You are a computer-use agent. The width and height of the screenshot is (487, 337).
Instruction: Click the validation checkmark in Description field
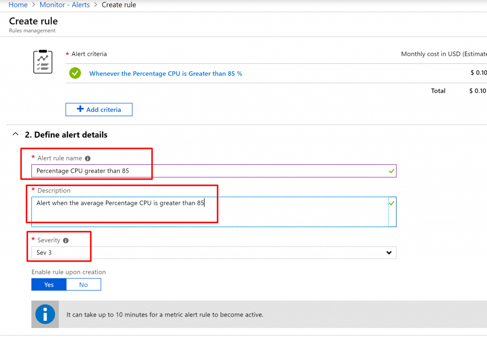(x=391, y=203)
